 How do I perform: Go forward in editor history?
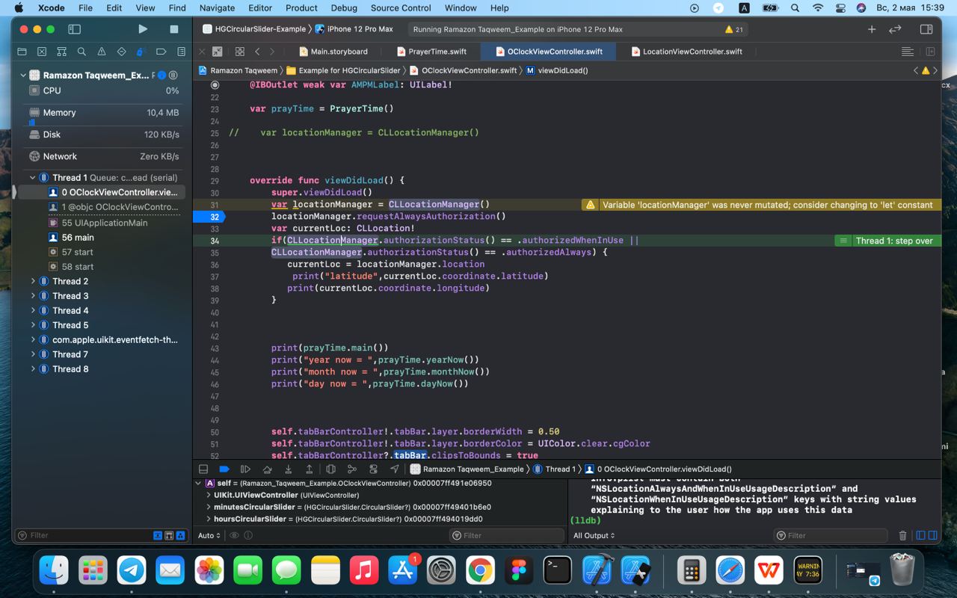pyautogui.click(x=272, y=52)
